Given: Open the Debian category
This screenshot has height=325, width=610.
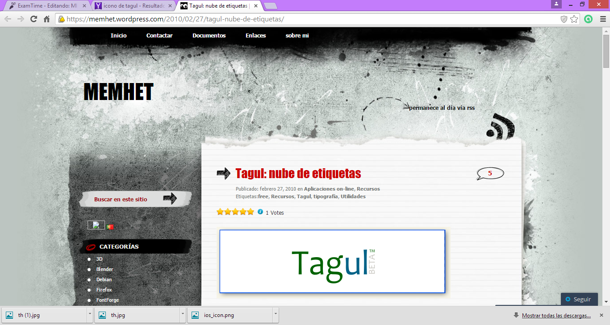Looking at the screenshot, I should pyautogui.click(x=104, y=279).
